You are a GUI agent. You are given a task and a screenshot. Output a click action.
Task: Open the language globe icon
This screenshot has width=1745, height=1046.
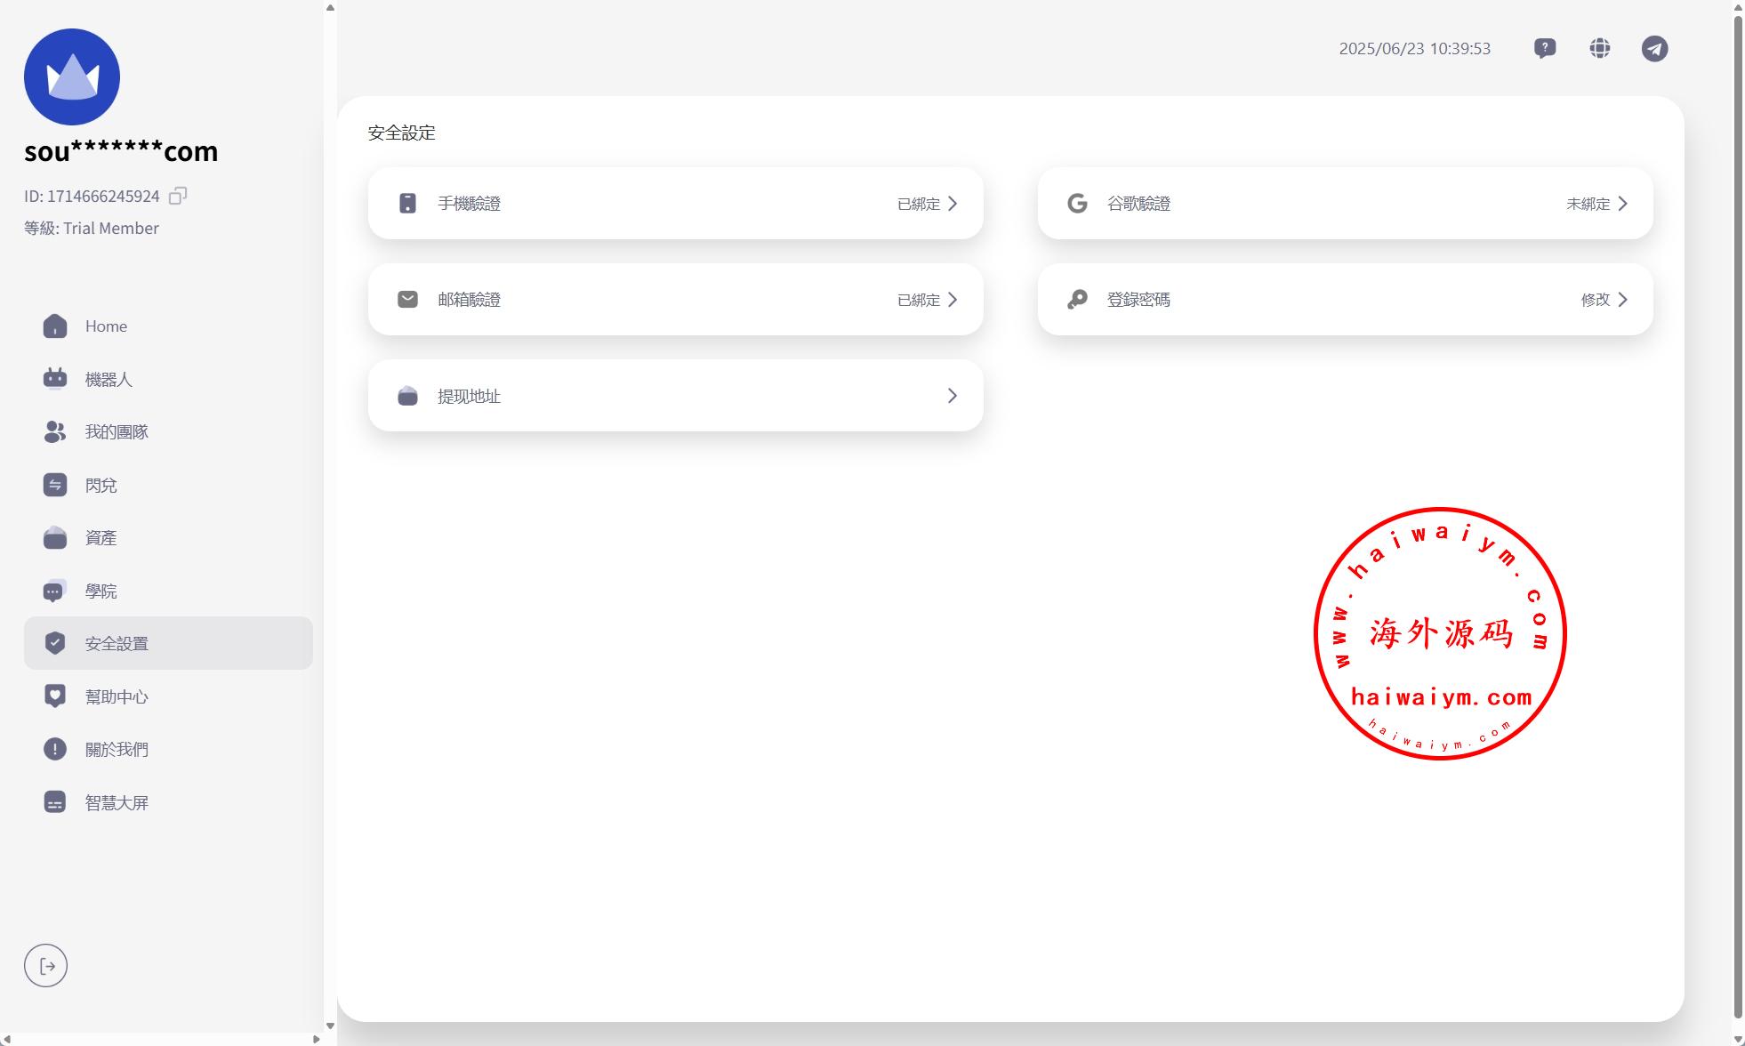coord(1600,48)
